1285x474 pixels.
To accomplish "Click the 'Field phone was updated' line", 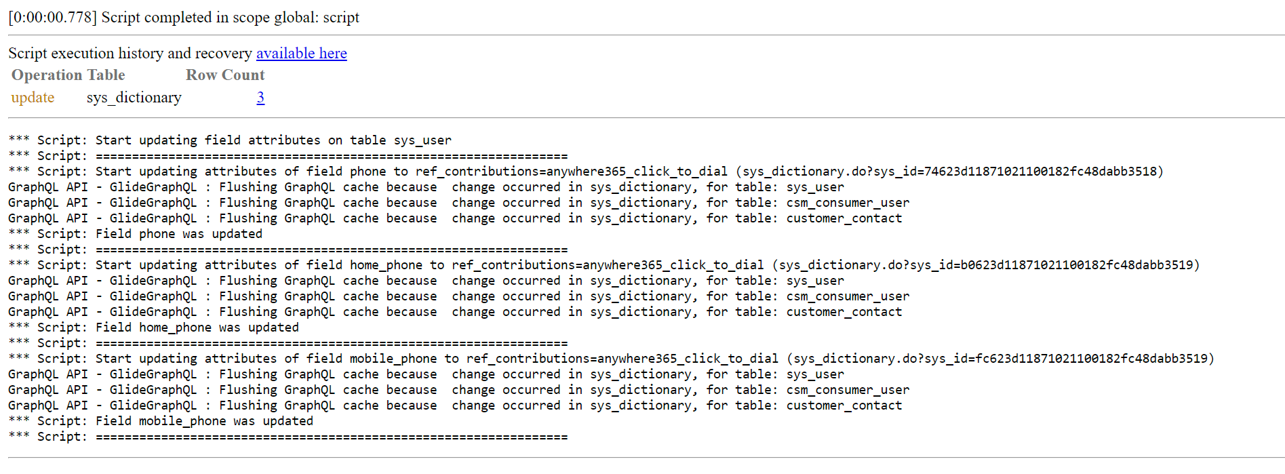I will [x=178, y=234].
